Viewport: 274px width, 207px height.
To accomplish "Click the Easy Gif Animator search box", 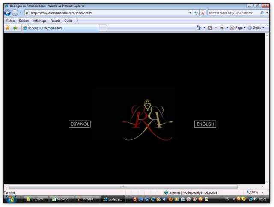I will (233, 13).
